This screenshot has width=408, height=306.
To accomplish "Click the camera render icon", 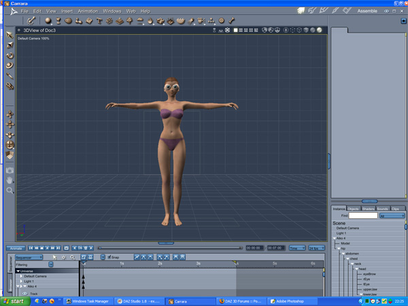I will click(x=10, y=171).
